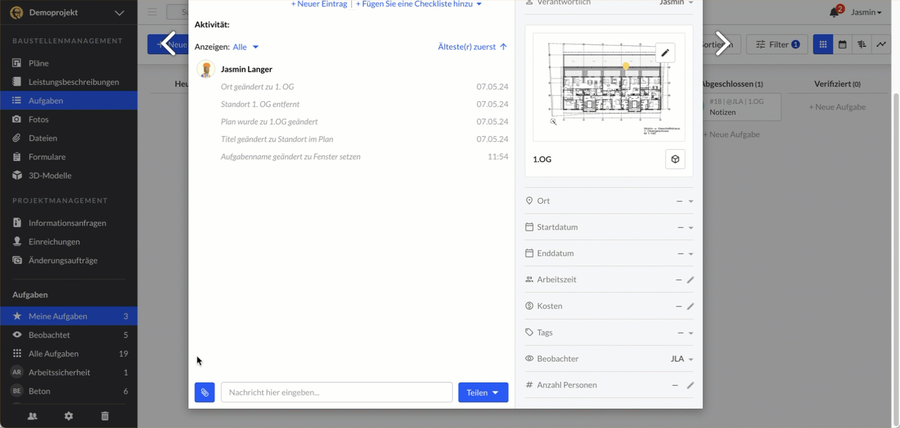Switch to grid board view

[x=822, y=44]
